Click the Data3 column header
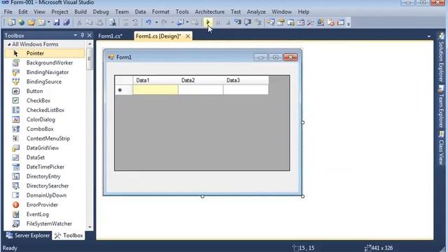The width and height of the screenshot is (448, 252). [246, 80]
